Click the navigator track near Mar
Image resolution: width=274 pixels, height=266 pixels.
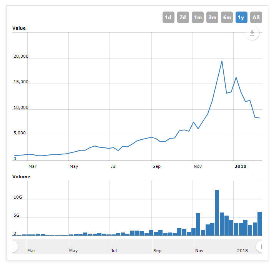pyautogui.click(x=31, y=247)
